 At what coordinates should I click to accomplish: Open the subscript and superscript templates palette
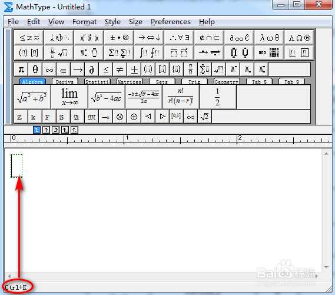(89, 52)
